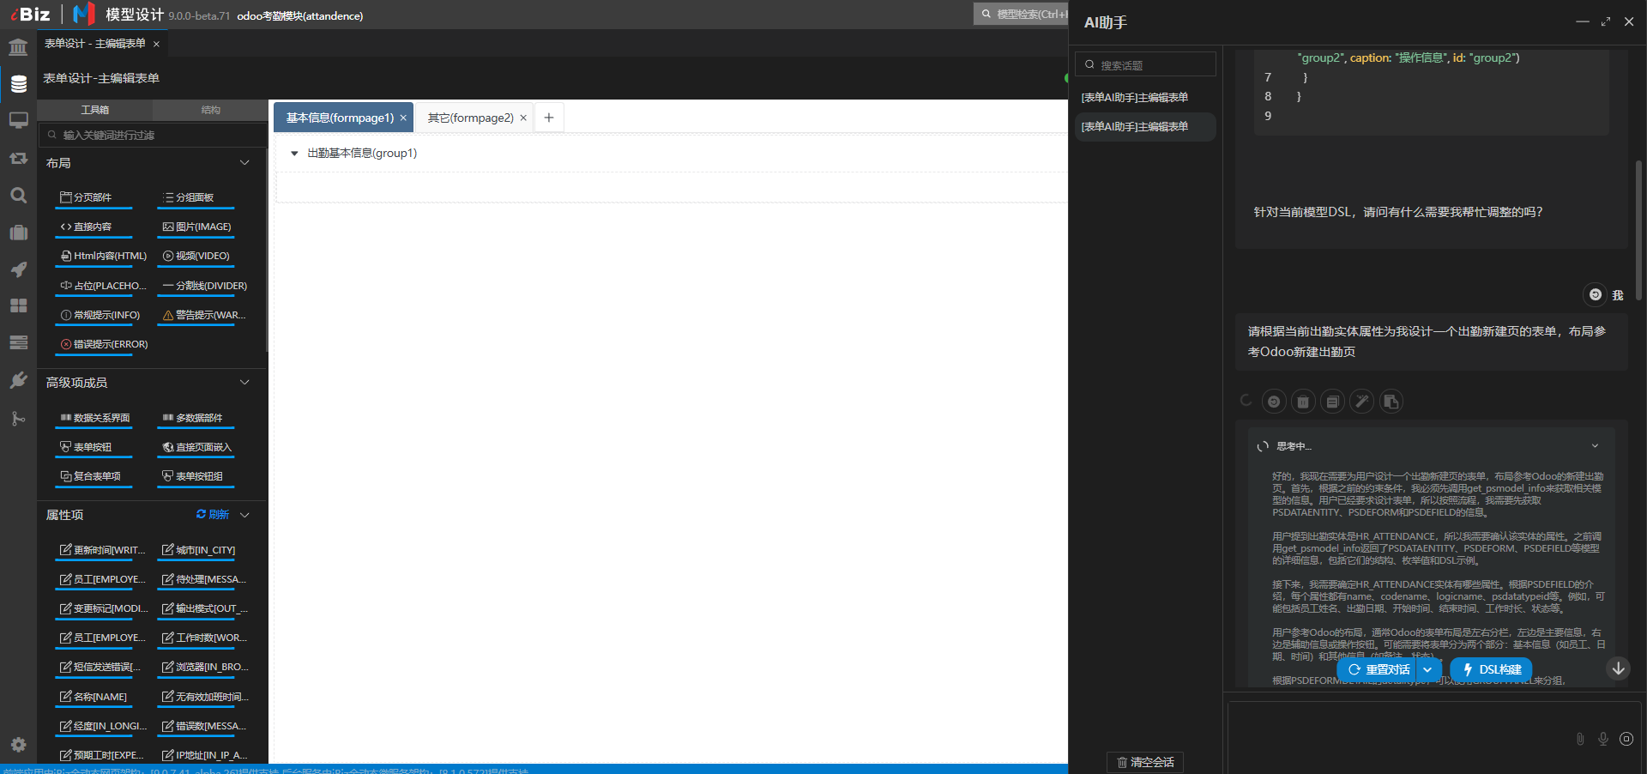Click the list/document icon in AI message toolbar
1647x774 pixels.
point(1332,402)
